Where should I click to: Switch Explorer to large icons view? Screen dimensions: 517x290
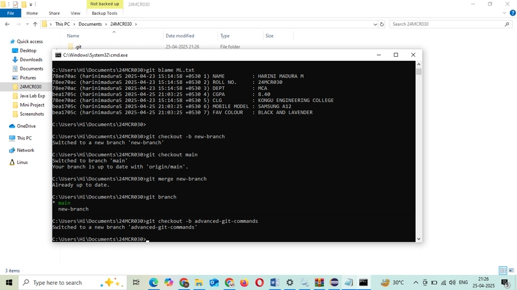511,271
